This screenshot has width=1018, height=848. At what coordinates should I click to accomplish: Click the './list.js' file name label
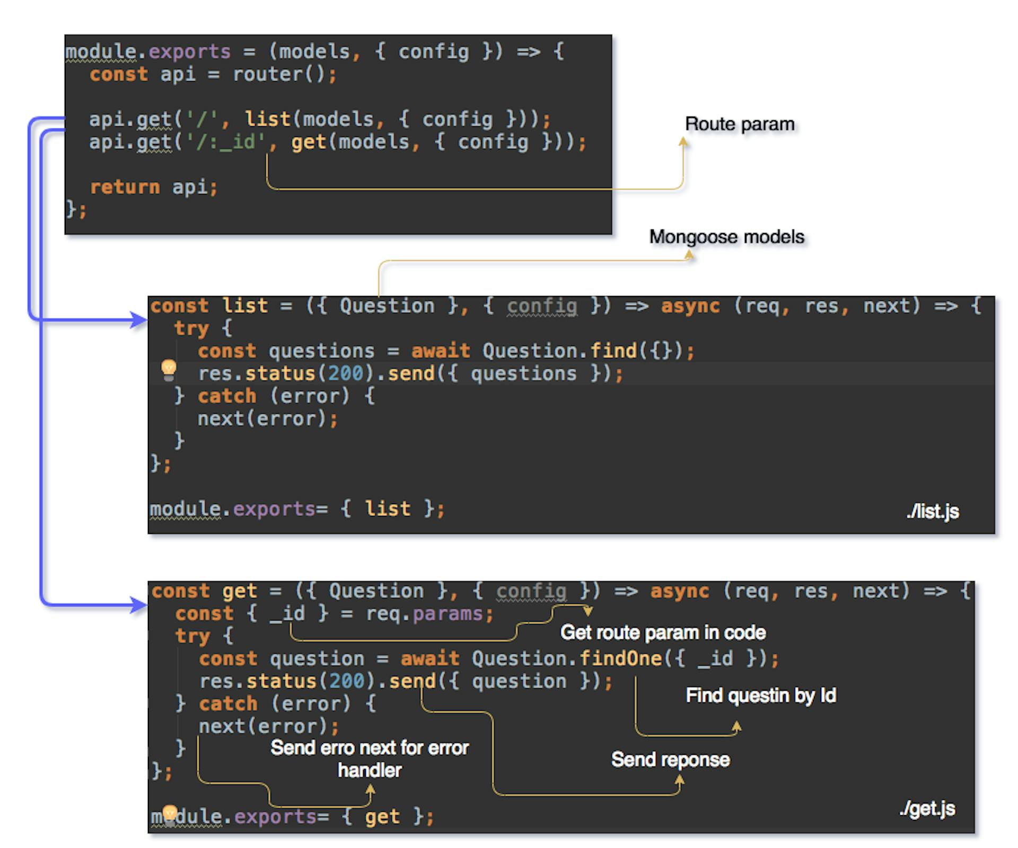point(933,512)
